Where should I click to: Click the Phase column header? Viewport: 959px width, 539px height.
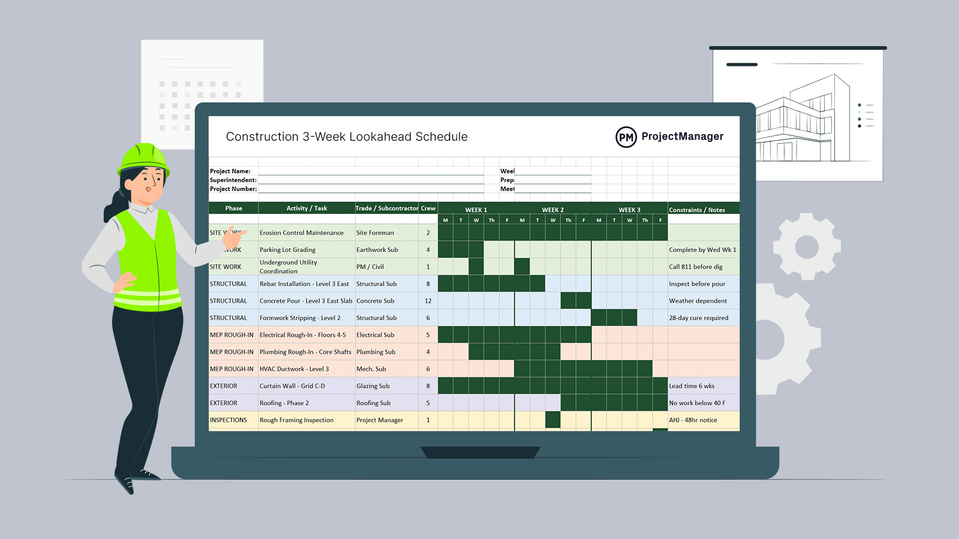pos(234,208)
